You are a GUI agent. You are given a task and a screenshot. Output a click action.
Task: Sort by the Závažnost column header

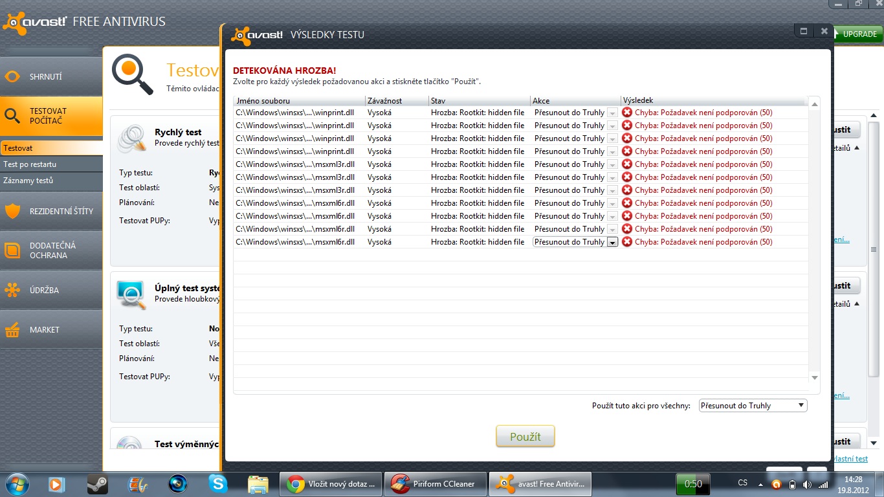coord(397,101)
